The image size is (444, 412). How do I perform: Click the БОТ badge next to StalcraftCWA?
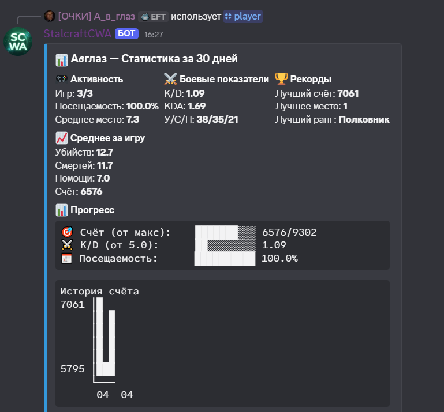coord(127,33)
